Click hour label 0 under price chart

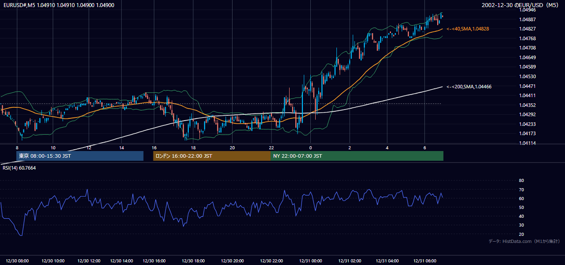pyautogui.click(x=310, y=148)
